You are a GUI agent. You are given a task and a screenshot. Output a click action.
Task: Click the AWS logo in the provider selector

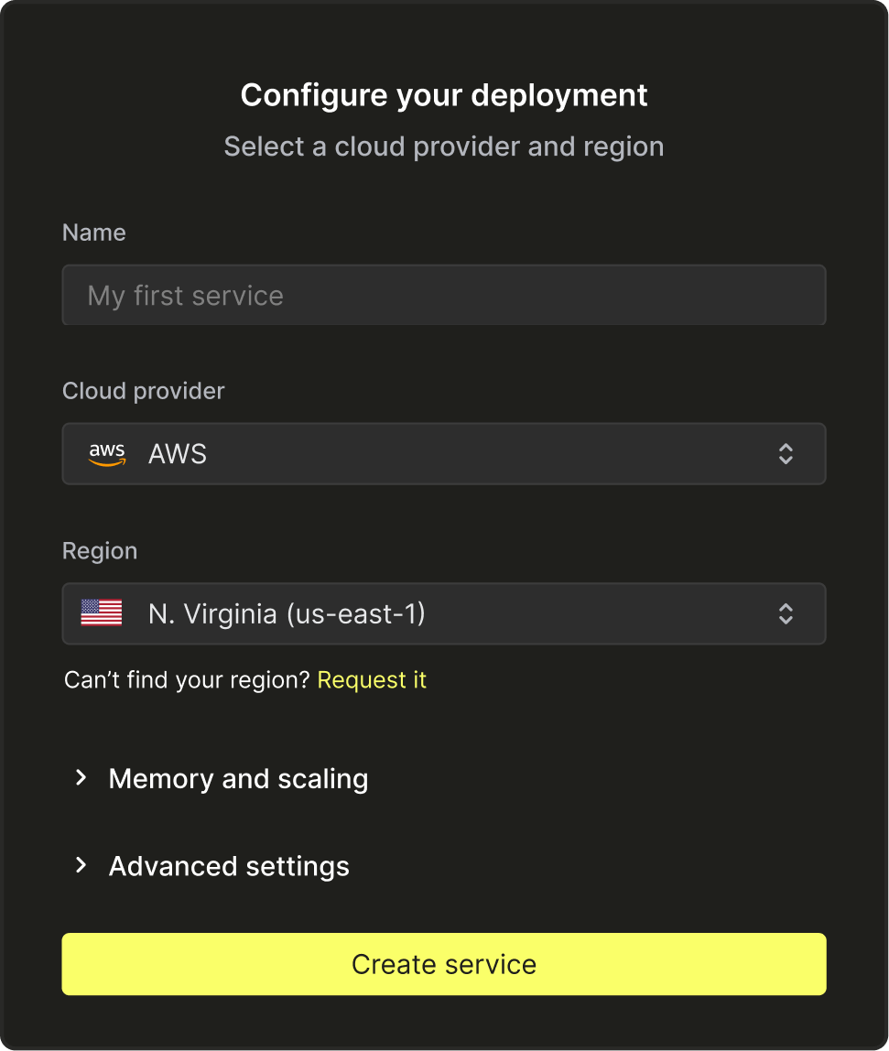pyautogui.click(x=107, y=453)
